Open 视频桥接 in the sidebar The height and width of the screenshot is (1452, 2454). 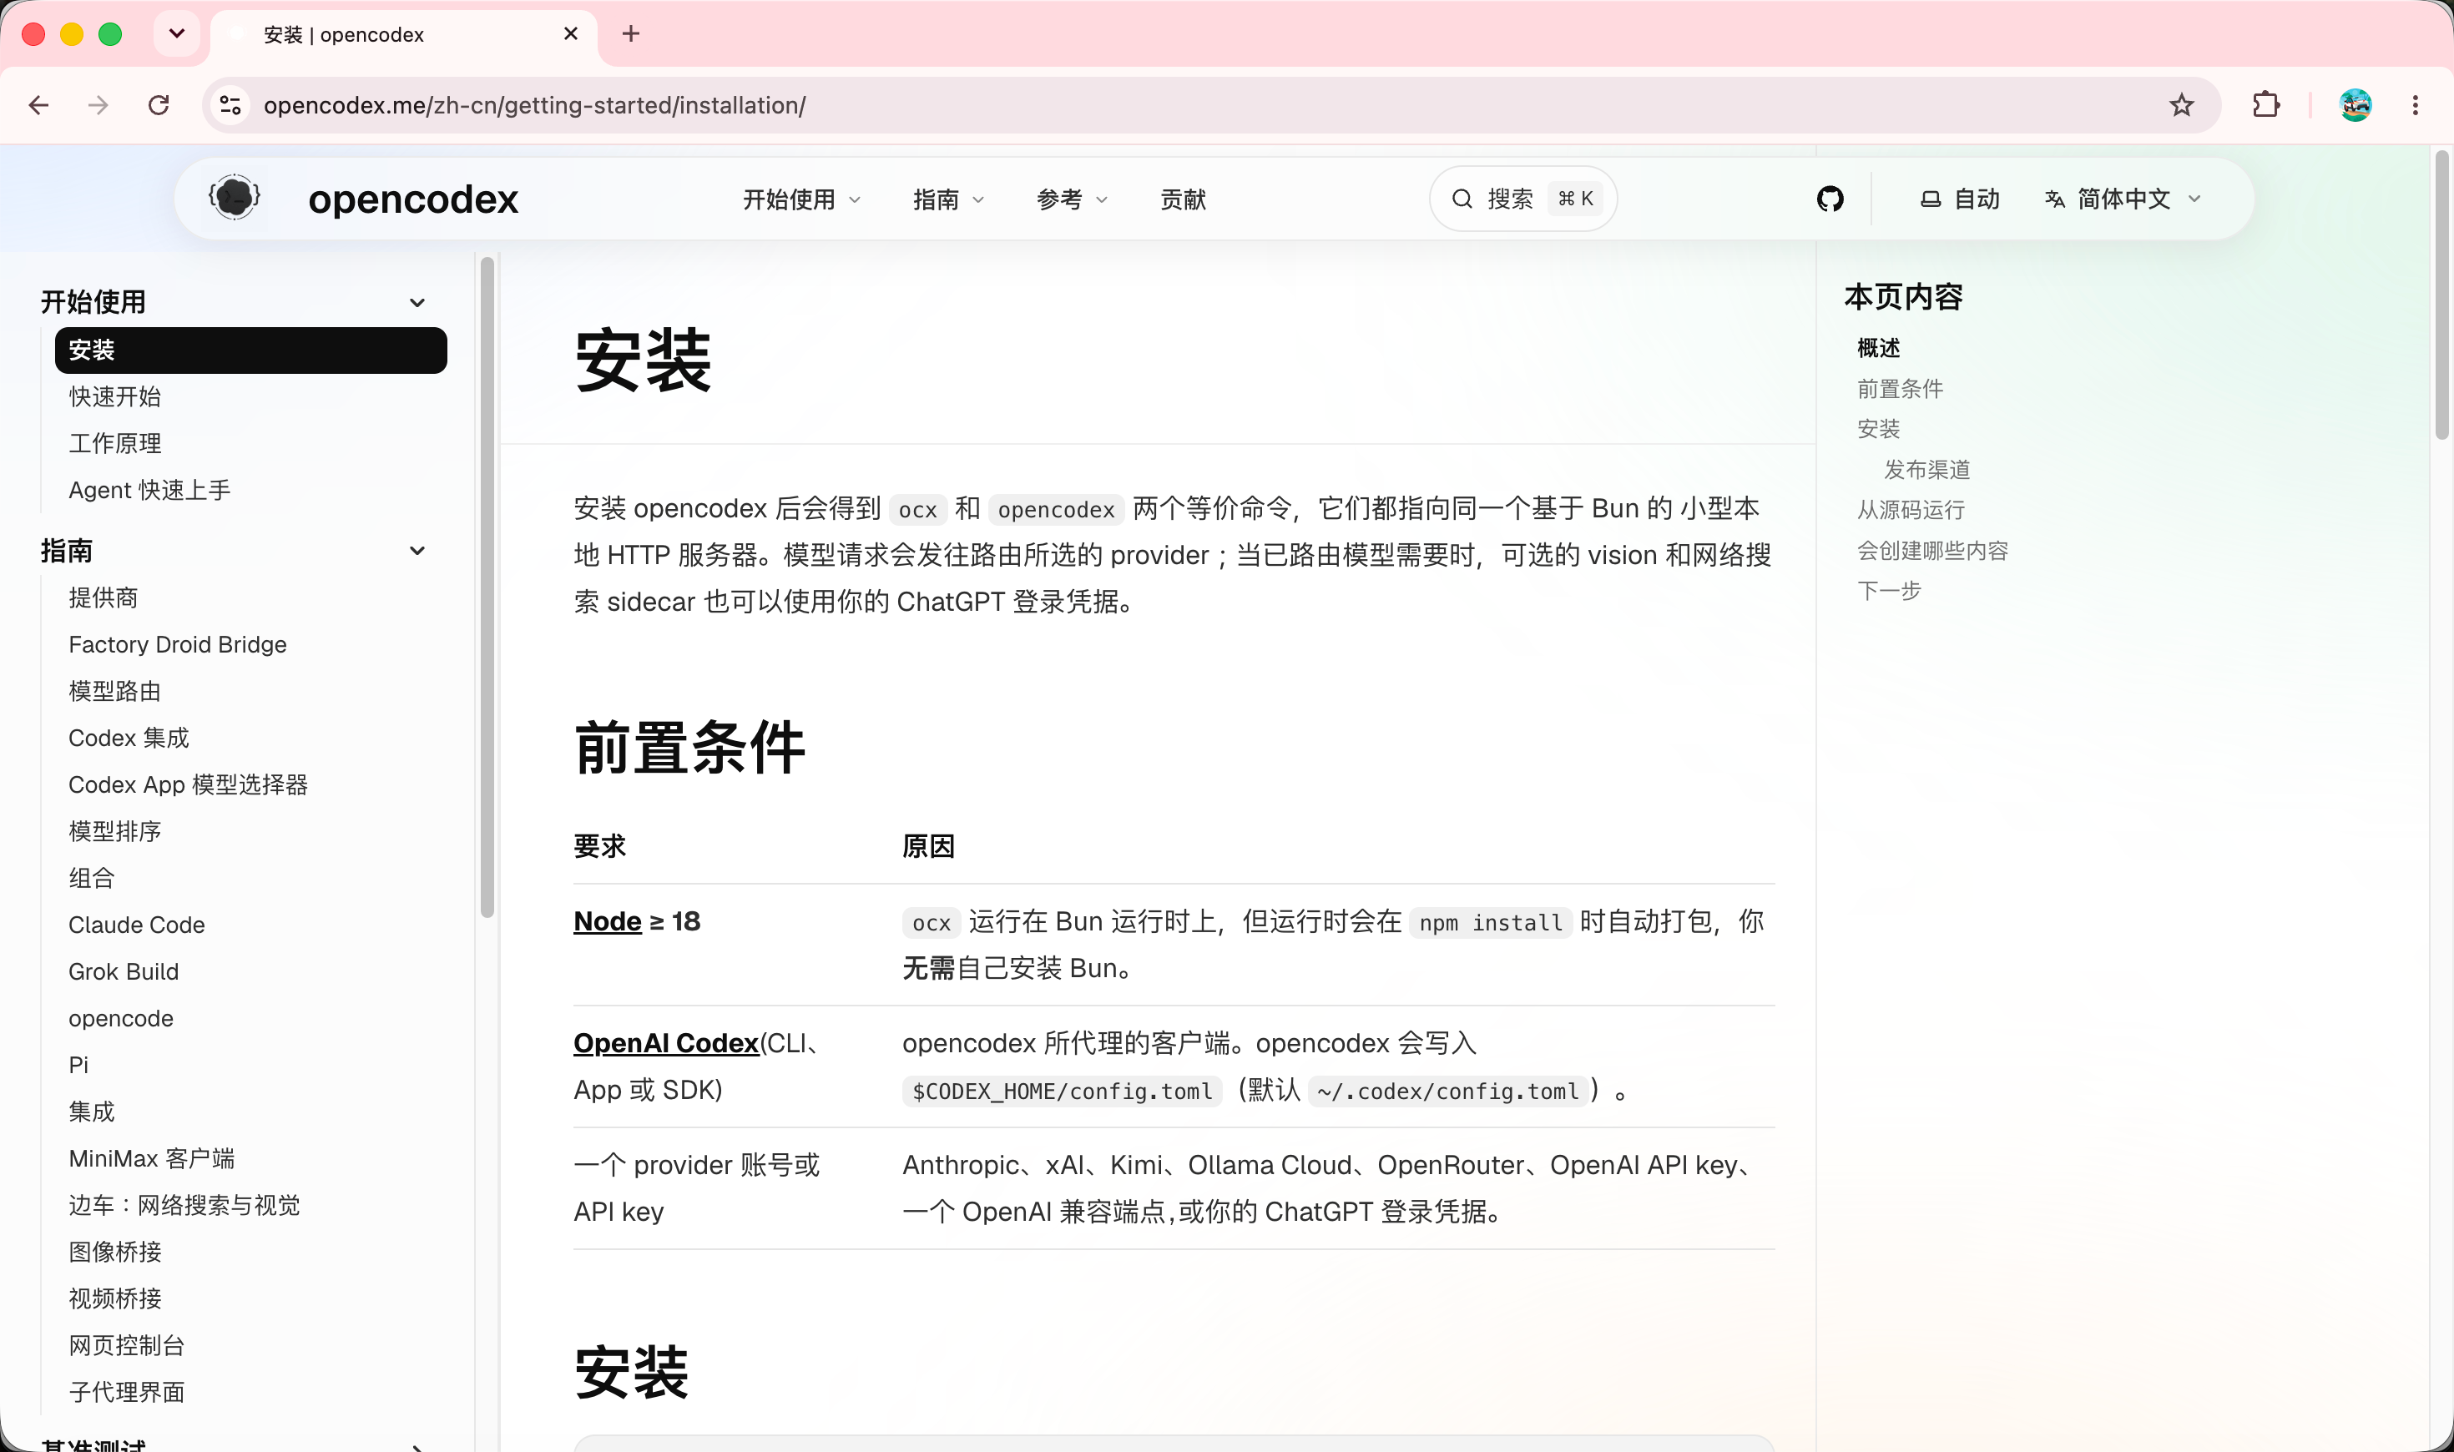pos(114,1298)
